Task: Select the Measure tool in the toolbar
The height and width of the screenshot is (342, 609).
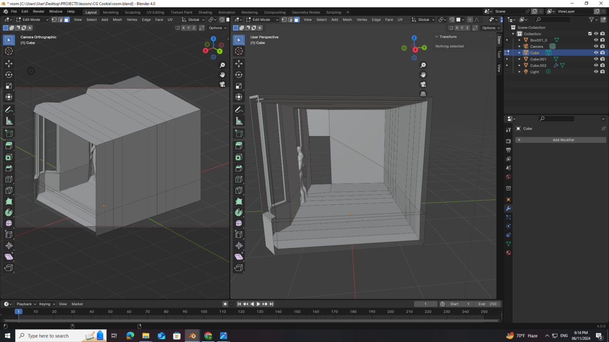Action: pyautogui.click(x=9, y=121)
